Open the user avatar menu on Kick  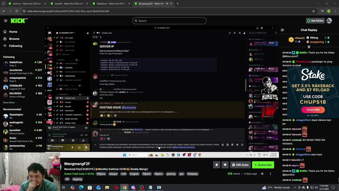[329, 21]
